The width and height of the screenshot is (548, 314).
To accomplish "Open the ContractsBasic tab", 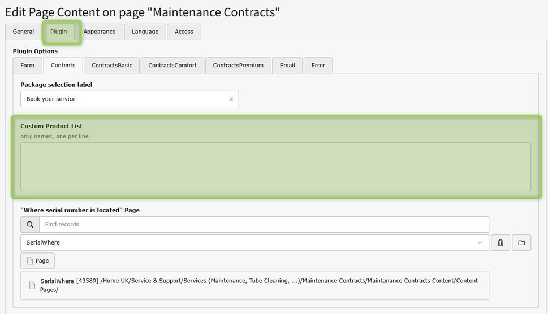I will coord(112,66).
